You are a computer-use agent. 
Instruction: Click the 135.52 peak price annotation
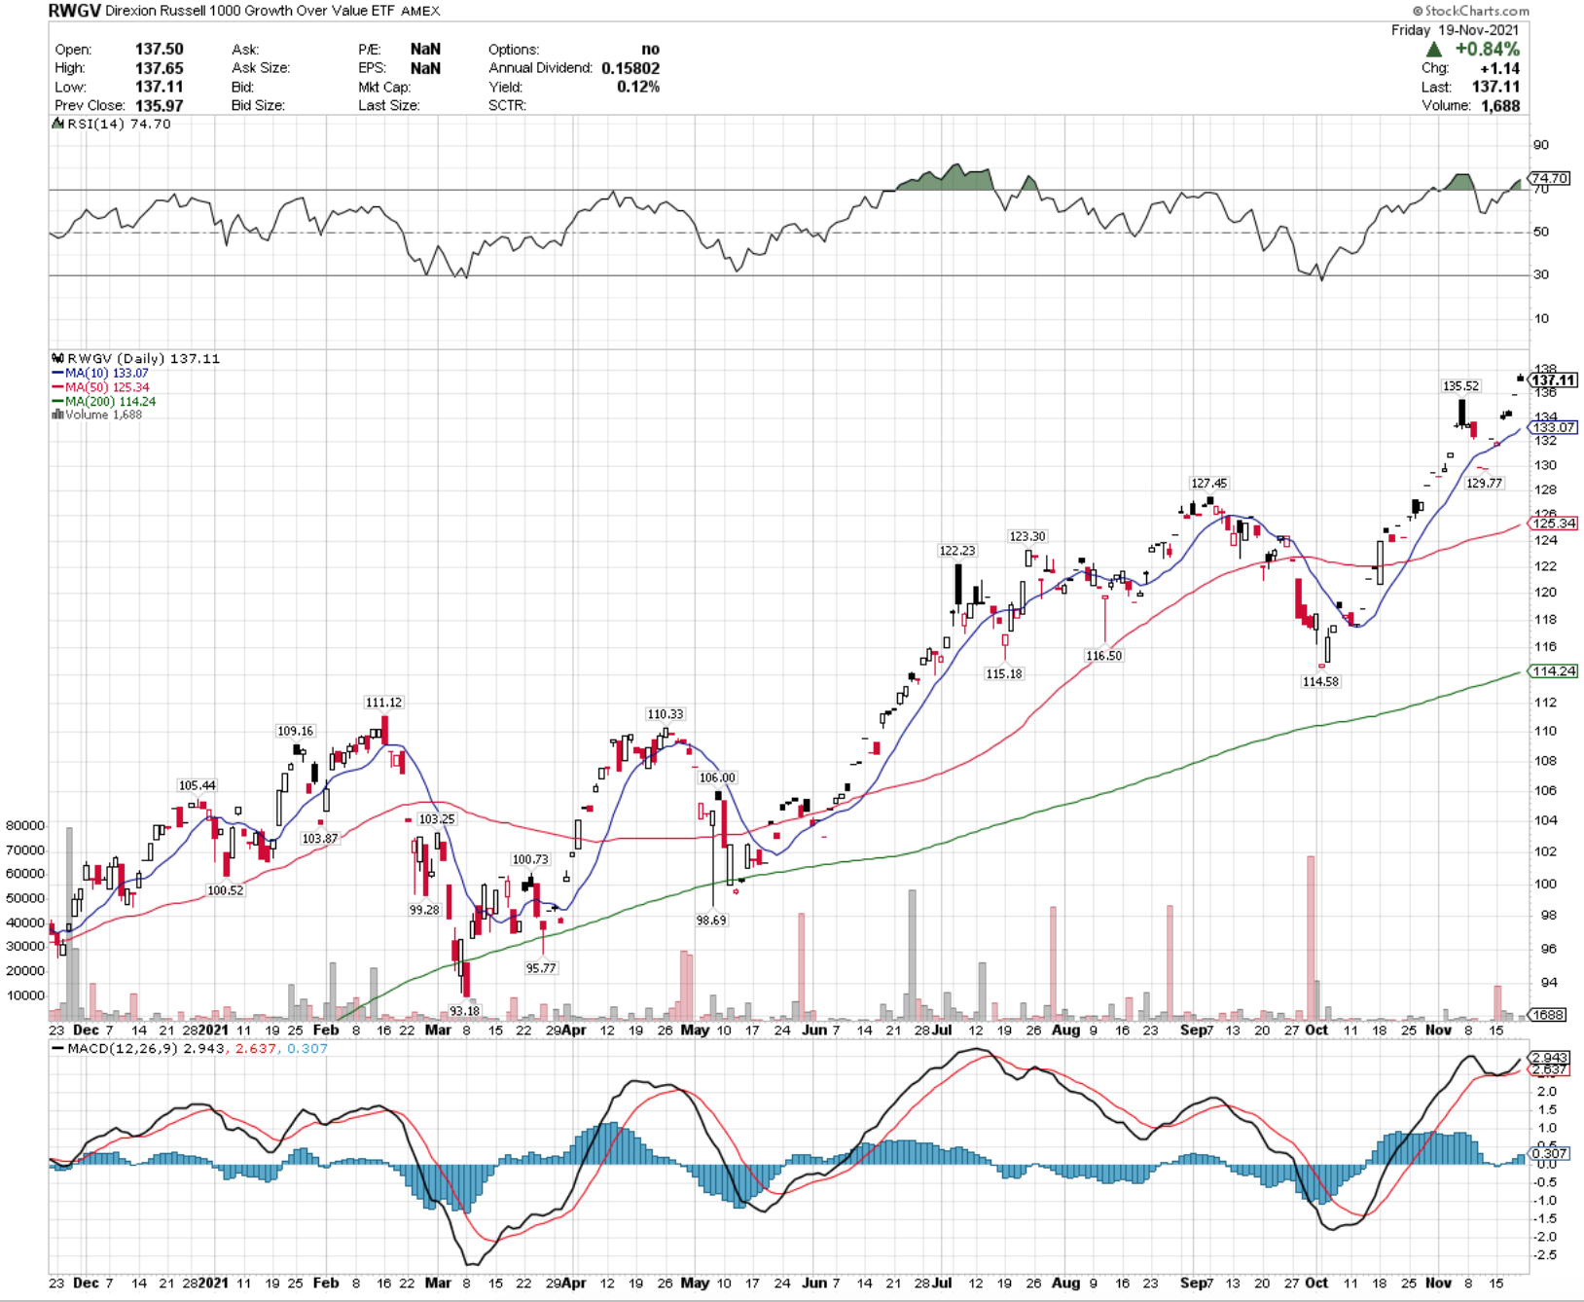[x=1460, y=385]
